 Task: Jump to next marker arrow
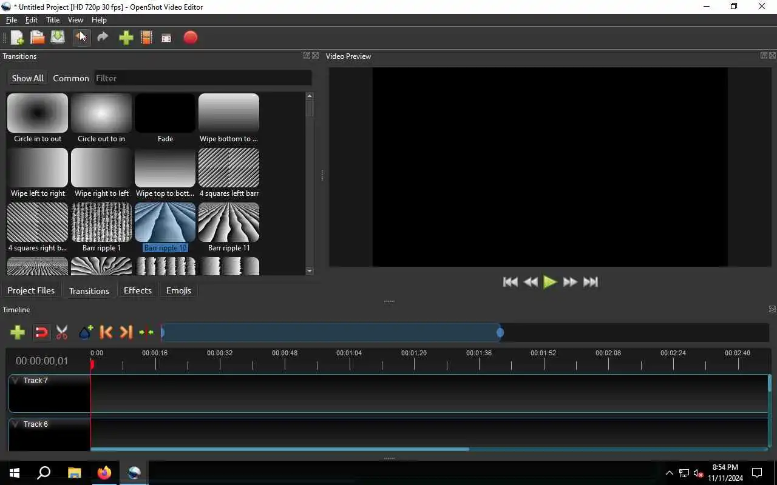(x=126, y=332)
